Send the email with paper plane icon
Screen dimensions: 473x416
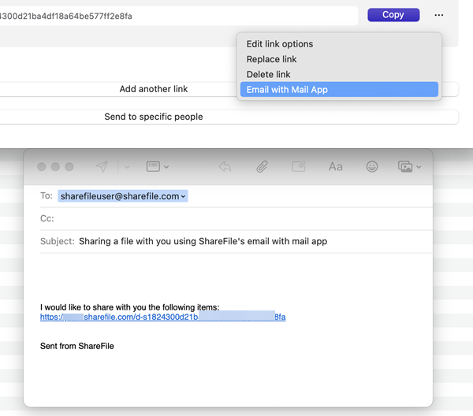[102, 166]
